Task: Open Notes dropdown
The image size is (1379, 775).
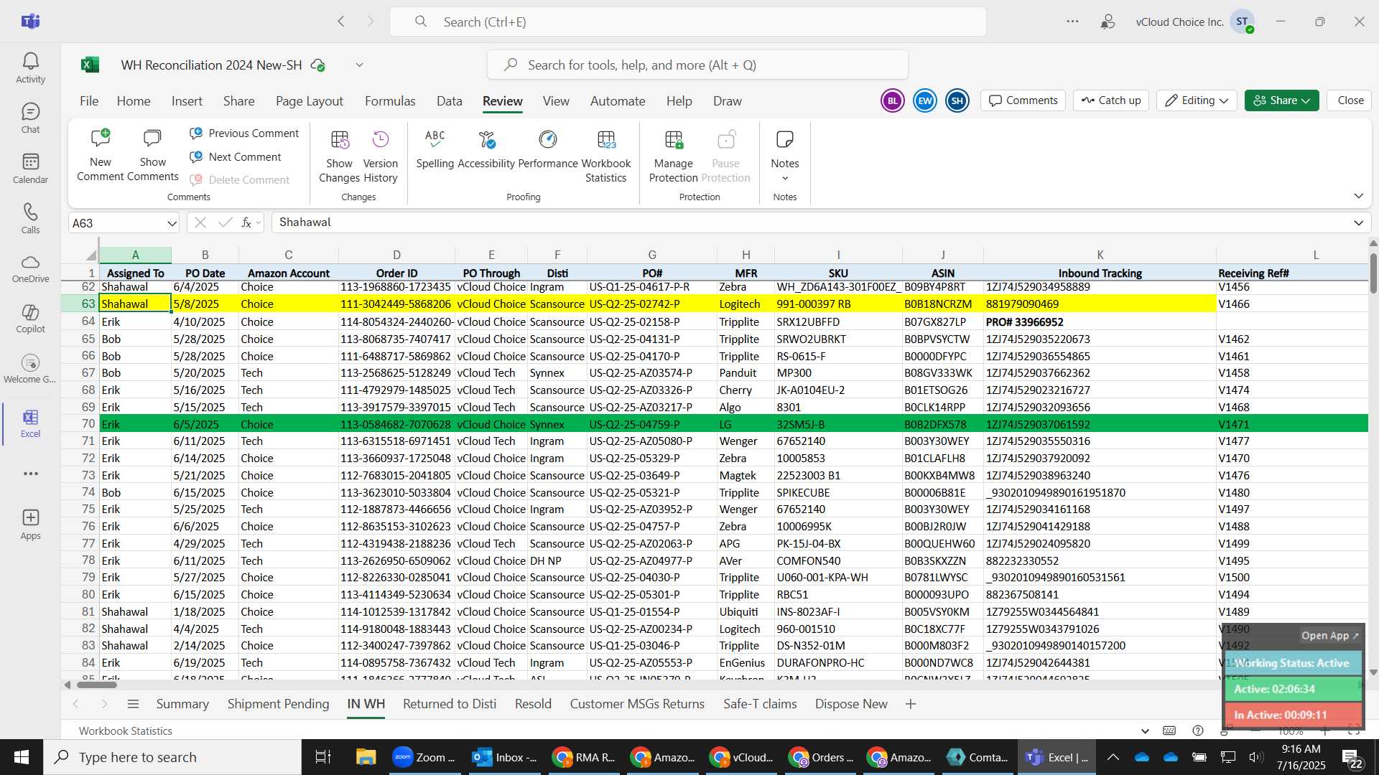Action: click(784, 156)
